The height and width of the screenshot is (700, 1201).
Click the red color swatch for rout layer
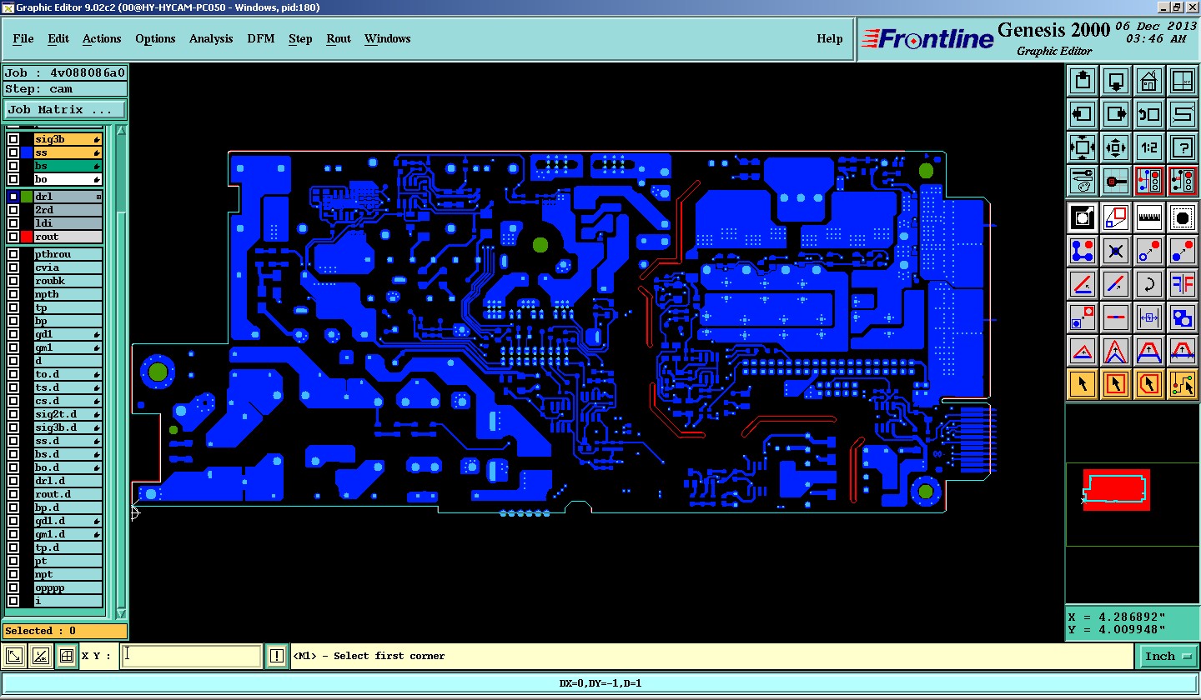tap(27, 237)
